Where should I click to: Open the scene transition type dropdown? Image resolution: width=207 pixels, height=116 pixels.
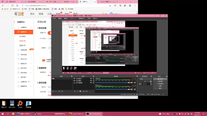click(146, 79)
